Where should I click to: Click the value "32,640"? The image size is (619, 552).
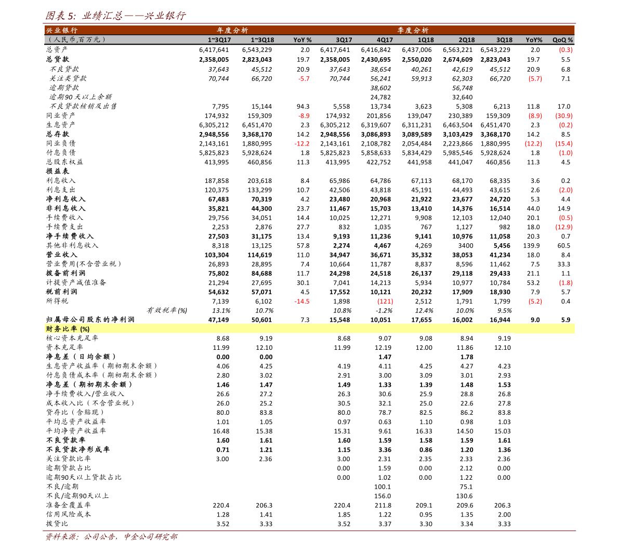(462, 97)
